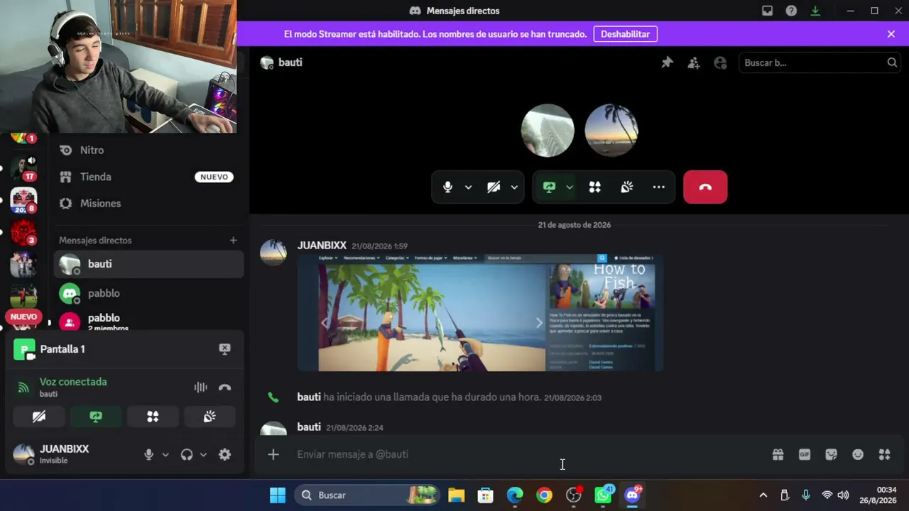Send a gift using the gift icon

(778, 454)
